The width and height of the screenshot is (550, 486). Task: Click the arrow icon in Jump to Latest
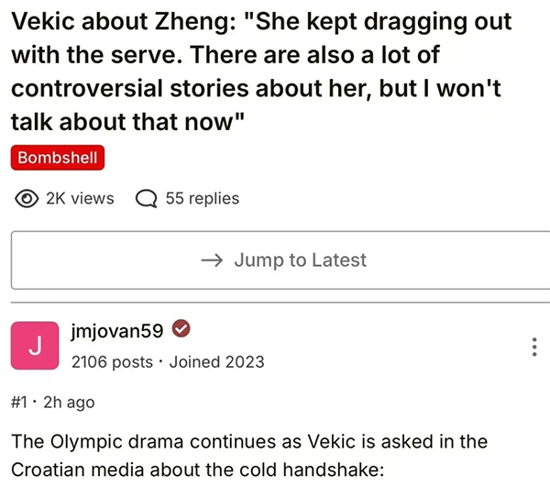click(211, 260)
